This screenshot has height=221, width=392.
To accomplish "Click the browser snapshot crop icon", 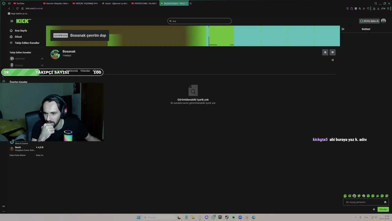I will pyautogui.click(x=352, y=8).
